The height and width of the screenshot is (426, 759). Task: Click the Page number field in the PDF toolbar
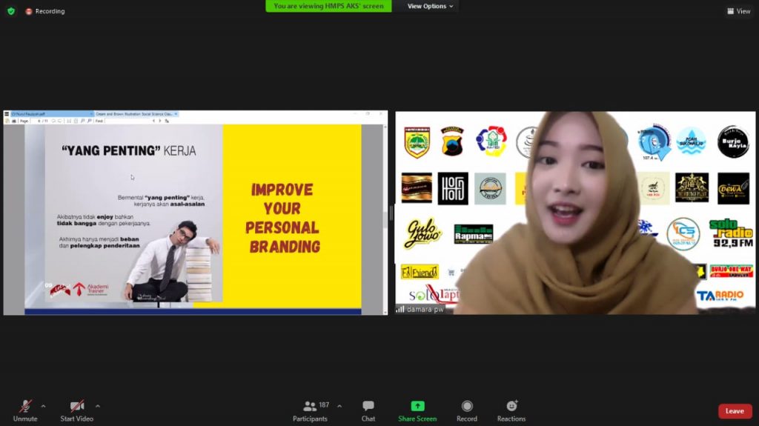[36, 121]
